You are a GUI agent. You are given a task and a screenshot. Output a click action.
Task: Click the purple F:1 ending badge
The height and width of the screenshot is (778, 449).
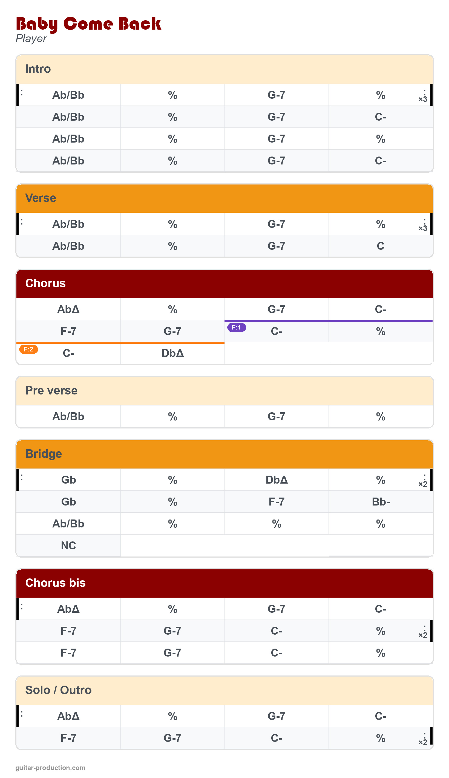(237, 328)
